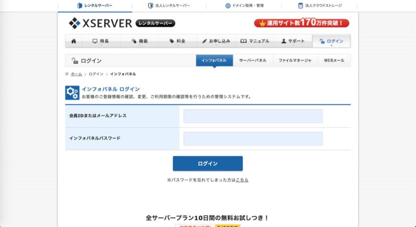
Task: Open the 料金 pricing menu
Action: click(x=178, y=41)
